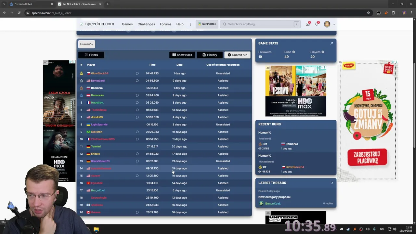Image resolution: width=416 pixels, height=234 pixels.
Task: Open the speedrun.com messages envelope icon
Action: click(x=307, y=24)
